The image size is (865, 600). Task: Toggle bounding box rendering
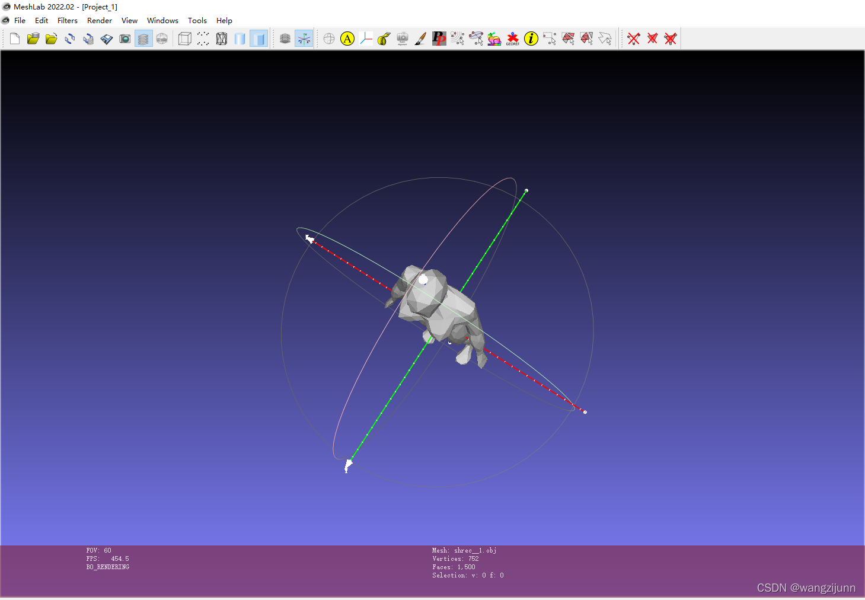pos(185,39)
